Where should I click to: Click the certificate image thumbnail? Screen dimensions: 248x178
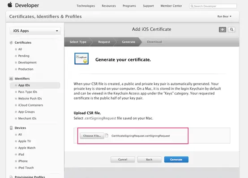(x=81, y=58)
